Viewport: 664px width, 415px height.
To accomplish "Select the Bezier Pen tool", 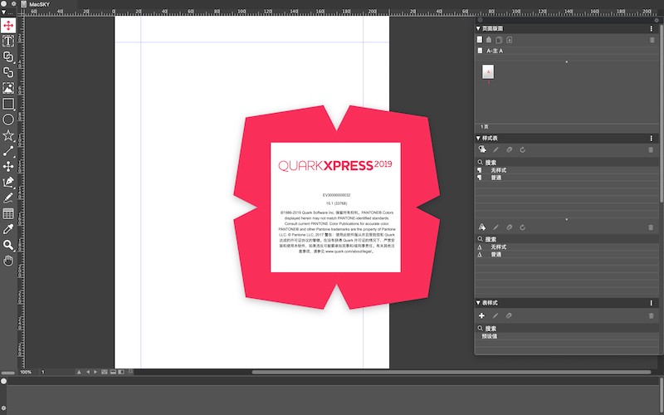I will click(x=8, y=182).
